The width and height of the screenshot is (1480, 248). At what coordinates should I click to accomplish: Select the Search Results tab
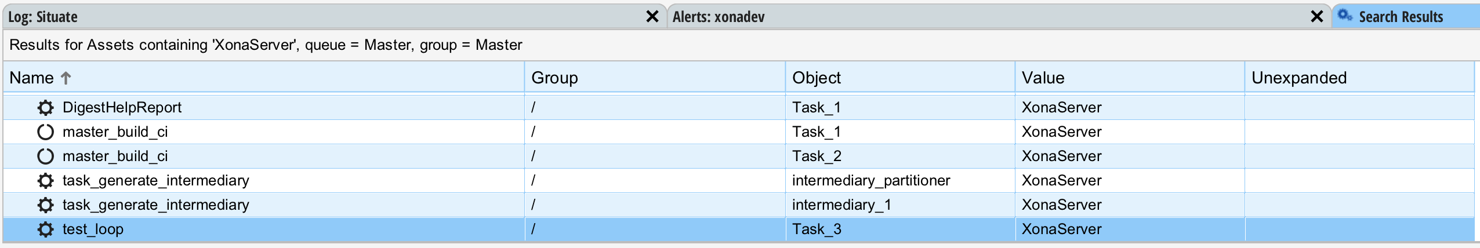(x=1401, y=17)
